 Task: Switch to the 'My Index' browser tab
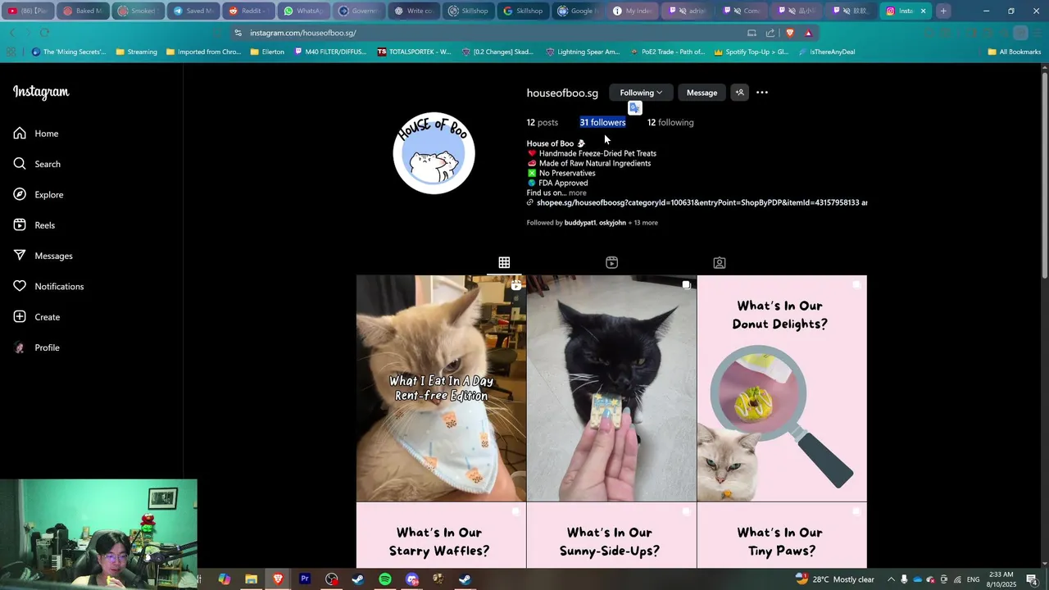pyautogui.click(x=634, y=11)
